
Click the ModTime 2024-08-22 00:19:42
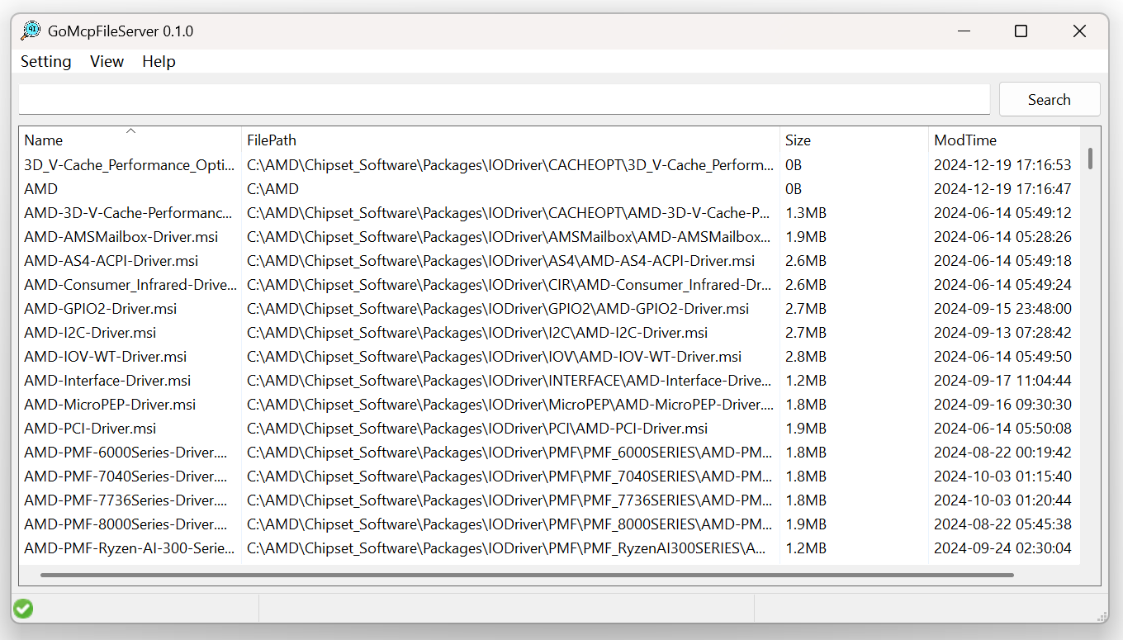pos(1002,453)
